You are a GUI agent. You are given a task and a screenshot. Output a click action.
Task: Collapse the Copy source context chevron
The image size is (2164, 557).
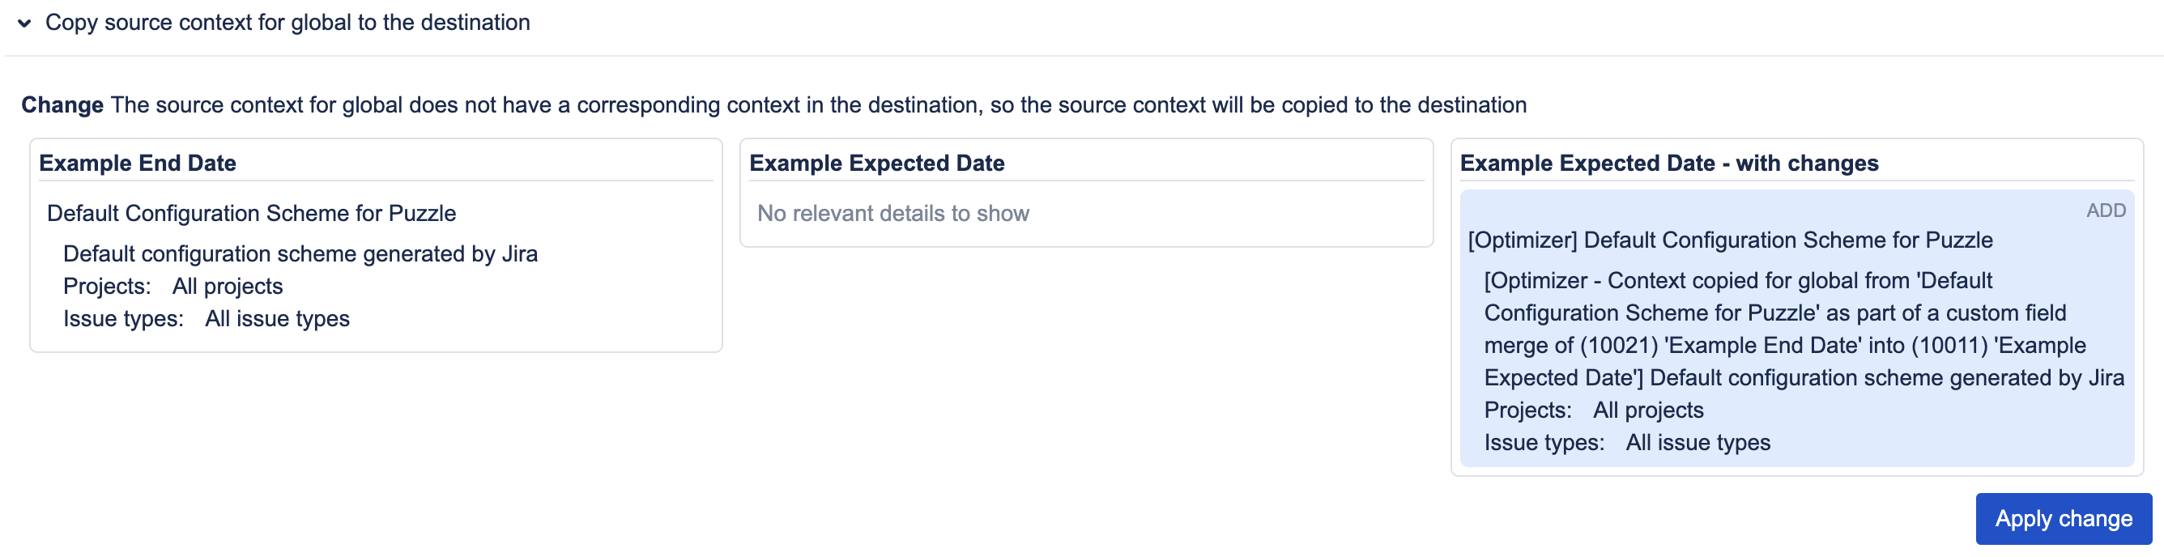[x=24, y=23]
